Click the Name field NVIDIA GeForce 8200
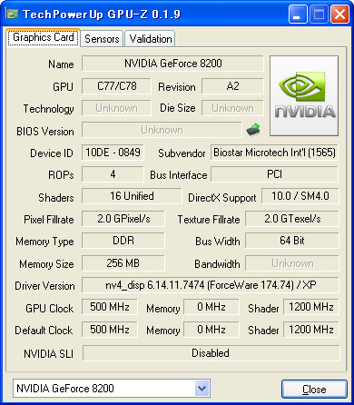The width and height of the screenshot is (354, 405). (172, 64)
